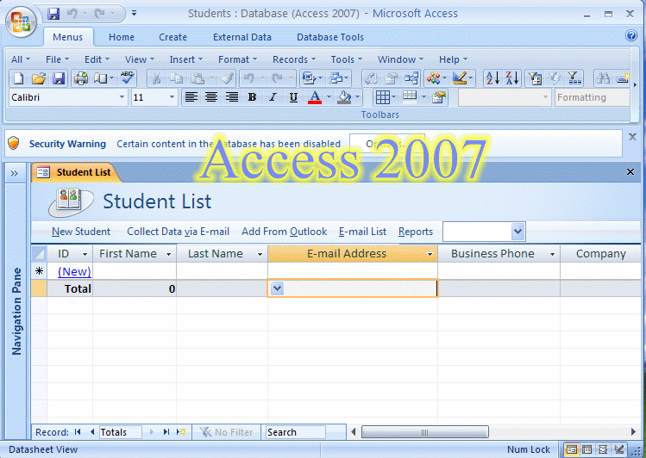The width and height of the screenshot is (646, 458).
Task: Align text left in formatting toolbar
Action: [191, 97]
